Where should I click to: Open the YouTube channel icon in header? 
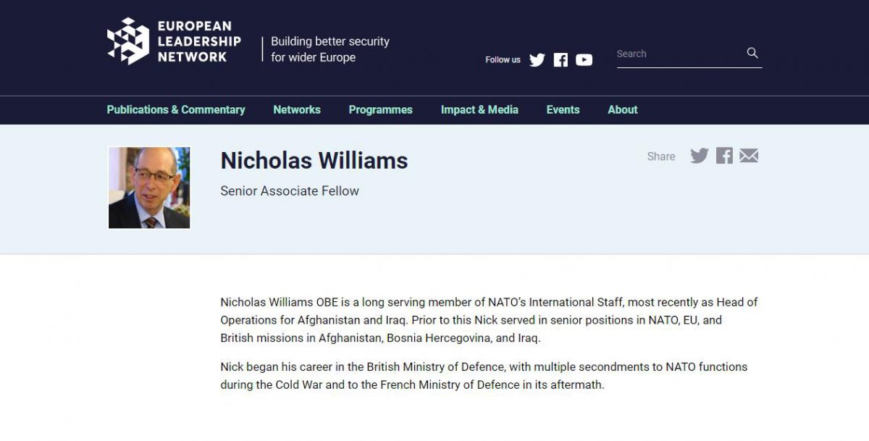coord(584,60)
